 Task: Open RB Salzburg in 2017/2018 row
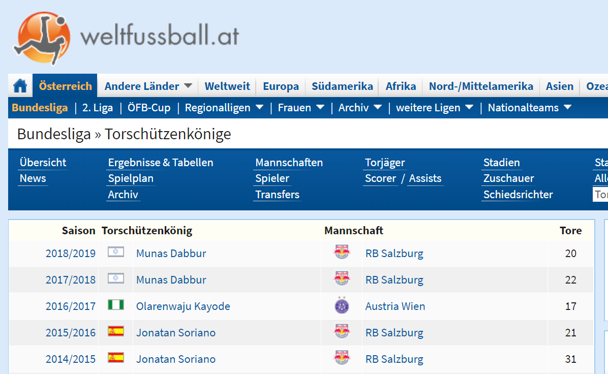394,280
